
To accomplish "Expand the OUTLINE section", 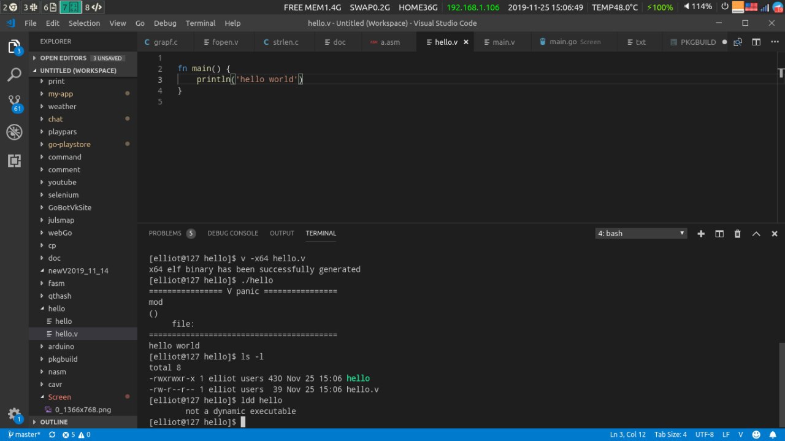I will [x=82, y=422].
